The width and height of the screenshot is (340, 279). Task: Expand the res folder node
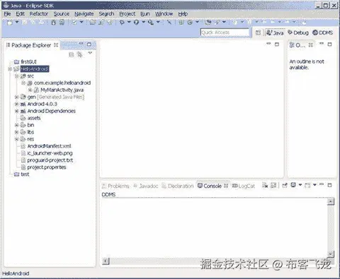(x=16, y=139)
